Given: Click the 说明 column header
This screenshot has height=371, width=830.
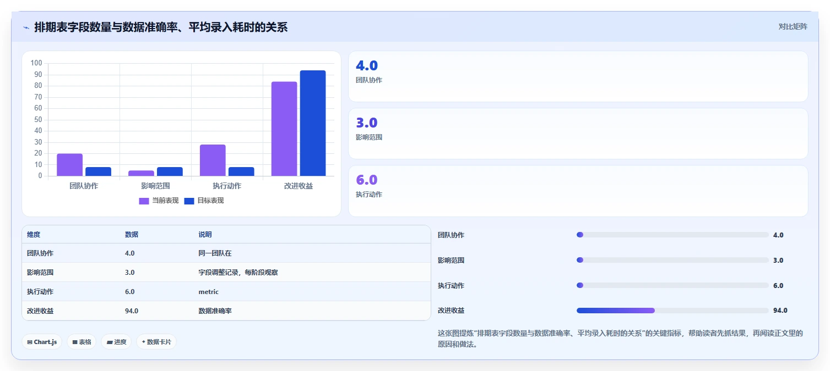Looking at the screenshot, I should (x=205, y=235).
